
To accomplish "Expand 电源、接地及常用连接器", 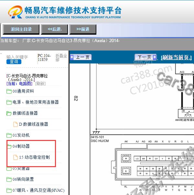I will (36, 102).
